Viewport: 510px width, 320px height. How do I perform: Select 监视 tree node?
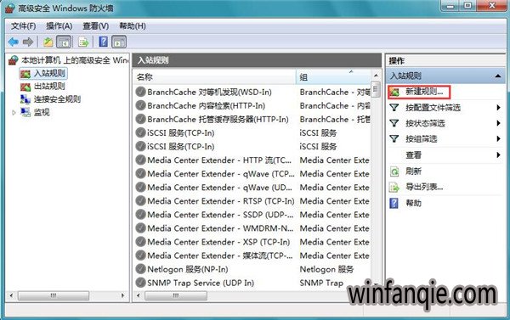pos(42,112)
